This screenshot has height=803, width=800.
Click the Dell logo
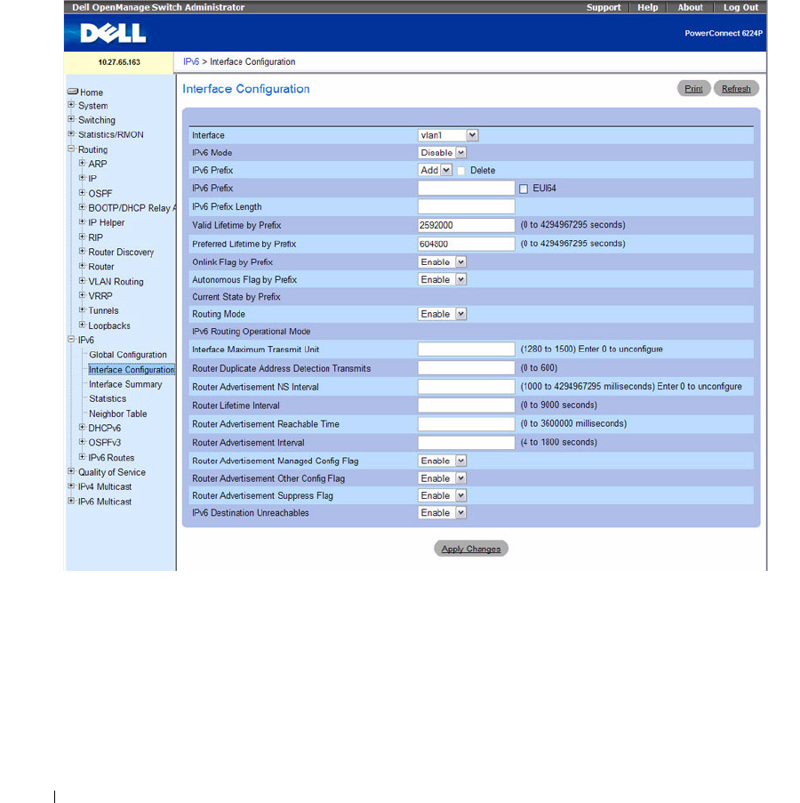113,33
